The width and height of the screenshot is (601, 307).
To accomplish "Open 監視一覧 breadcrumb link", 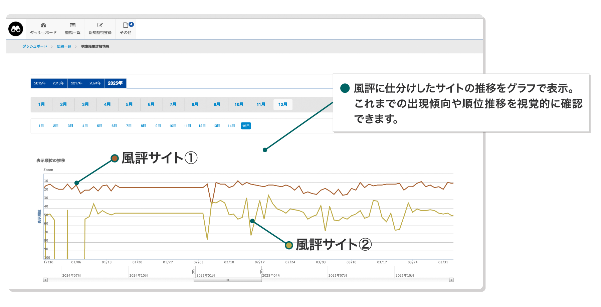I will tap(64, 46).
